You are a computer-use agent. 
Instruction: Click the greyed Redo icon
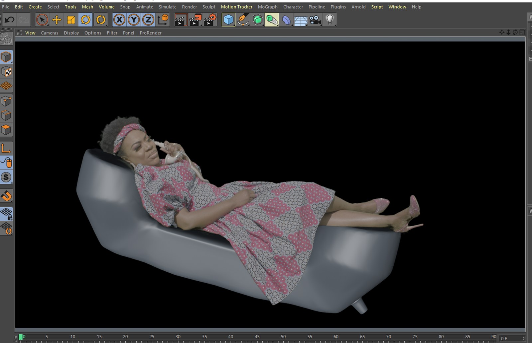[24, 20]
